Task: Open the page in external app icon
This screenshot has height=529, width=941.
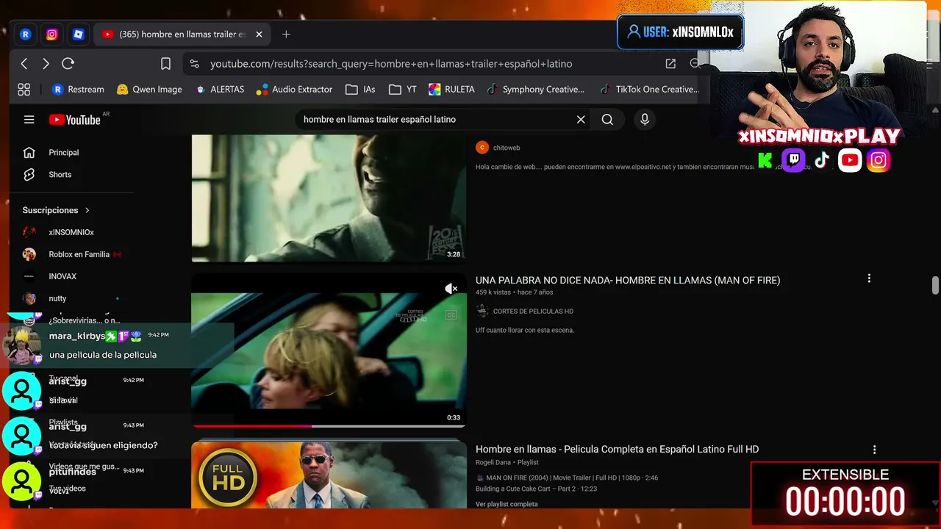Action: 670,64
